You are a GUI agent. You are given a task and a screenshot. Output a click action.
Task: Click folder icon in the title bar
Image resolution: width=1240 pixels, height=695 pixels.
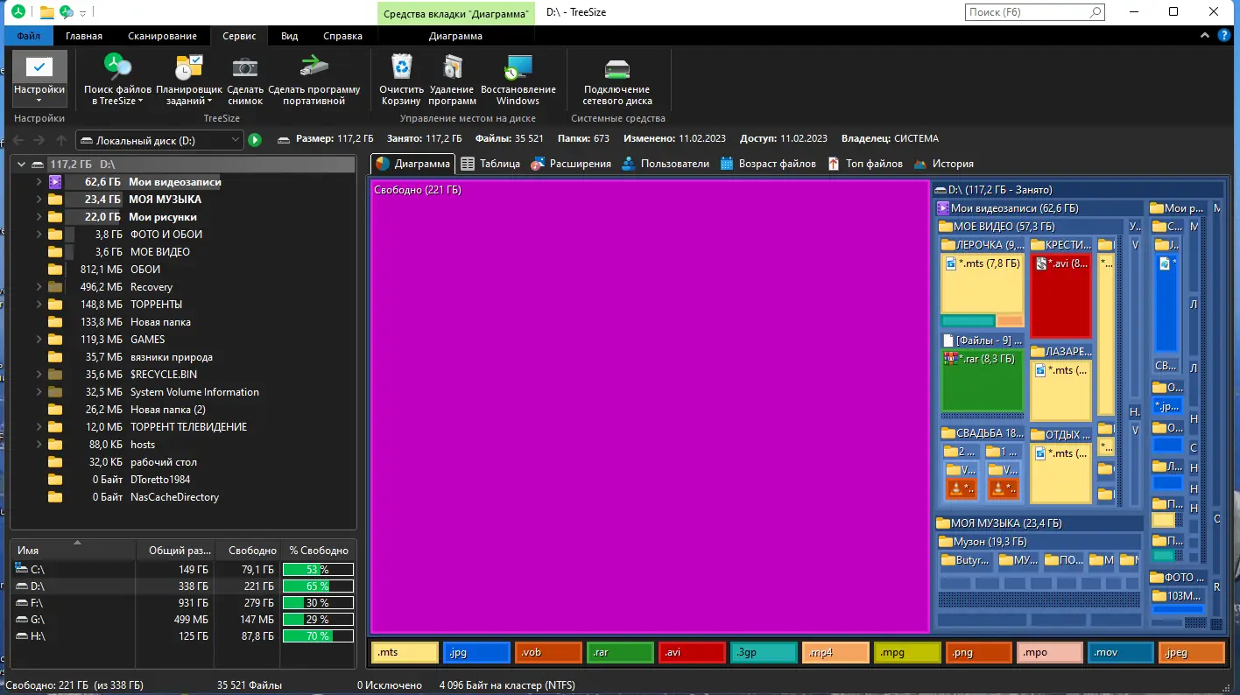tap(47, 12)
